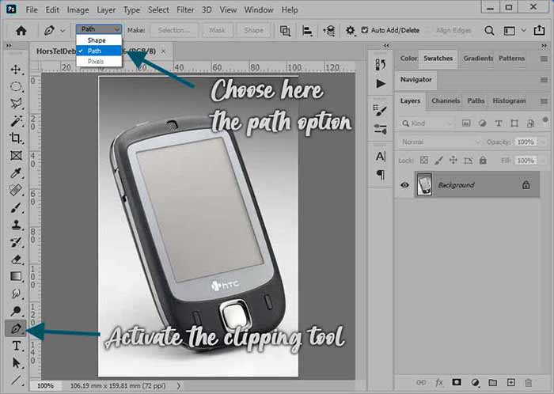Switch to the Paths tab
This screenshot has height=394, width=554.
(476, 101)
